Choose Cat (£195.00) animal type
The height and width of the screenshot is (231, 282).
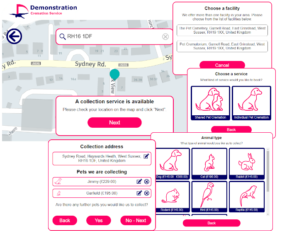coord(209,164)
